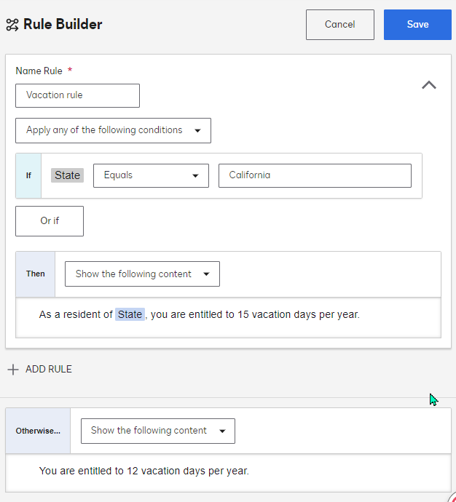Click the 'Then' label block
456x502 pixels.
(36, 274)
